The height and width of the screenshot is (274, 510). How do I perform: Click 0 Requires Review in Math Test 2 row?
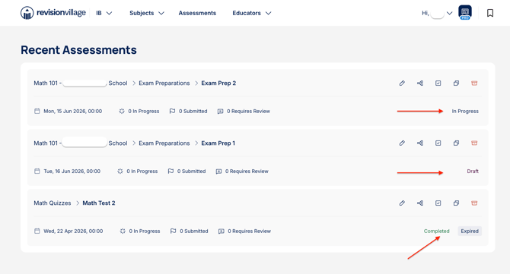244,231
